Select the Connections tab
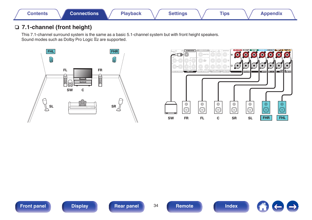Viewport: 312px width, 220px height. pyautogui.click(x=84, y=14)
